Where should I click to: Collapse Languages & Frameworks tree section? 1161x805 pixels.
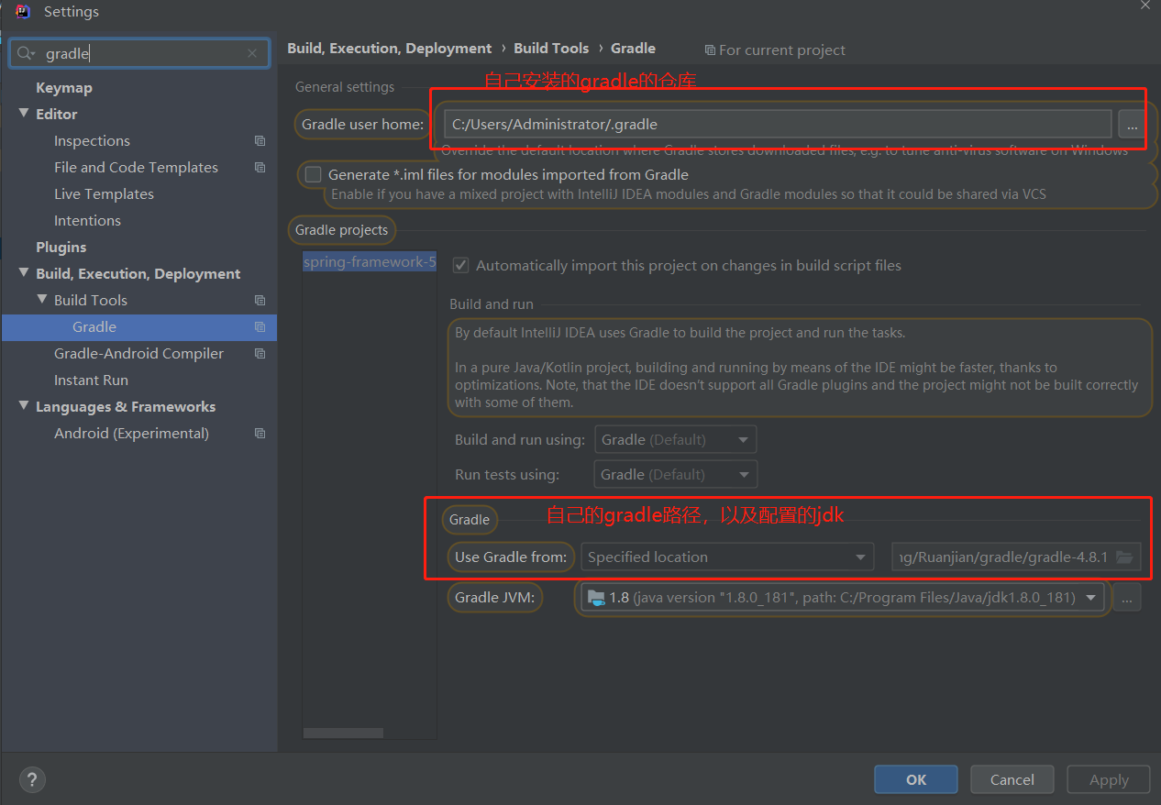tap(24, 406)
